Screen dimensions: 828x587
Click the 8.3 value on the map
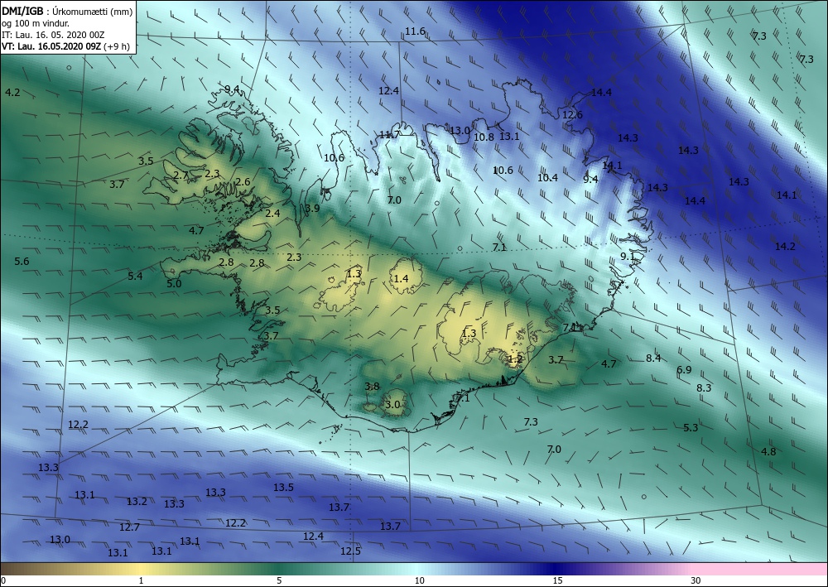[704, 388]
